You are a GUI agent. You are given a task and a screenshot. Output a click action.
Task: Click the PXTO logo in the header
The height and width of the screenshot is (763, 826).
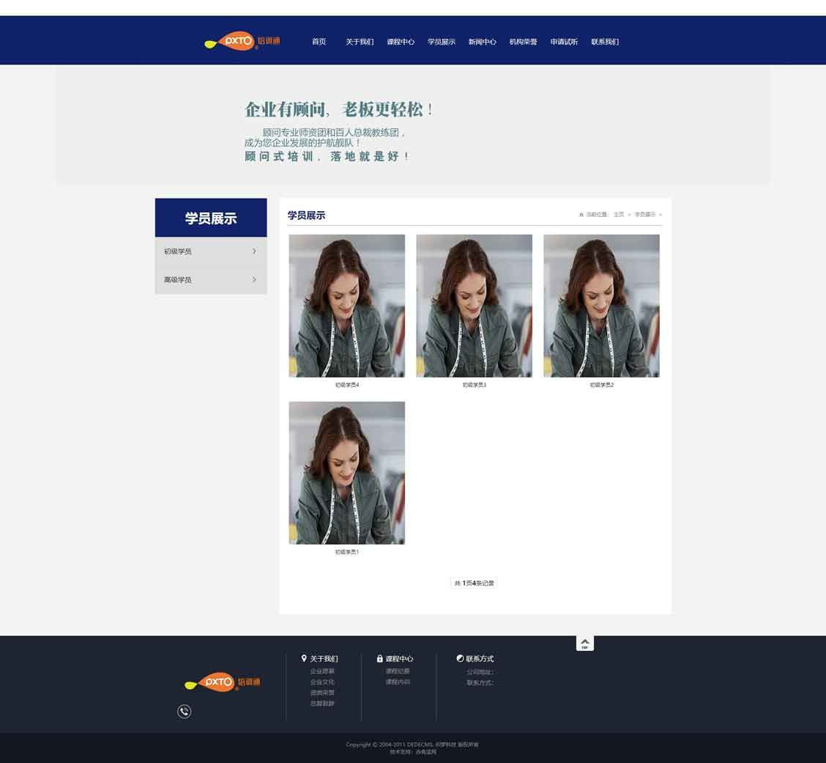242,41
